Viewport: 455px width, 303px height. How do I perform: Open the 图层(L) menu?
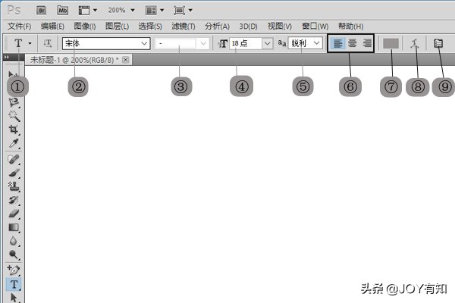coord(117,27)
